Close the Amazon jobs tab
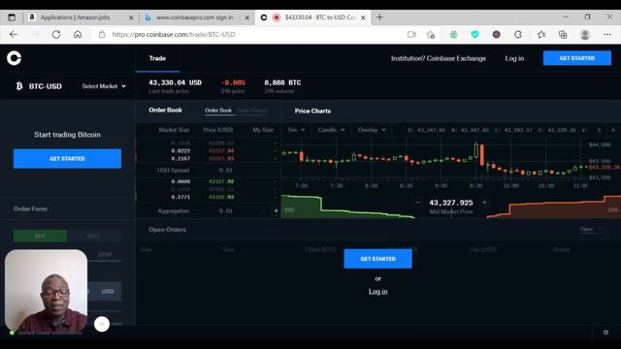 coord(131,17)
